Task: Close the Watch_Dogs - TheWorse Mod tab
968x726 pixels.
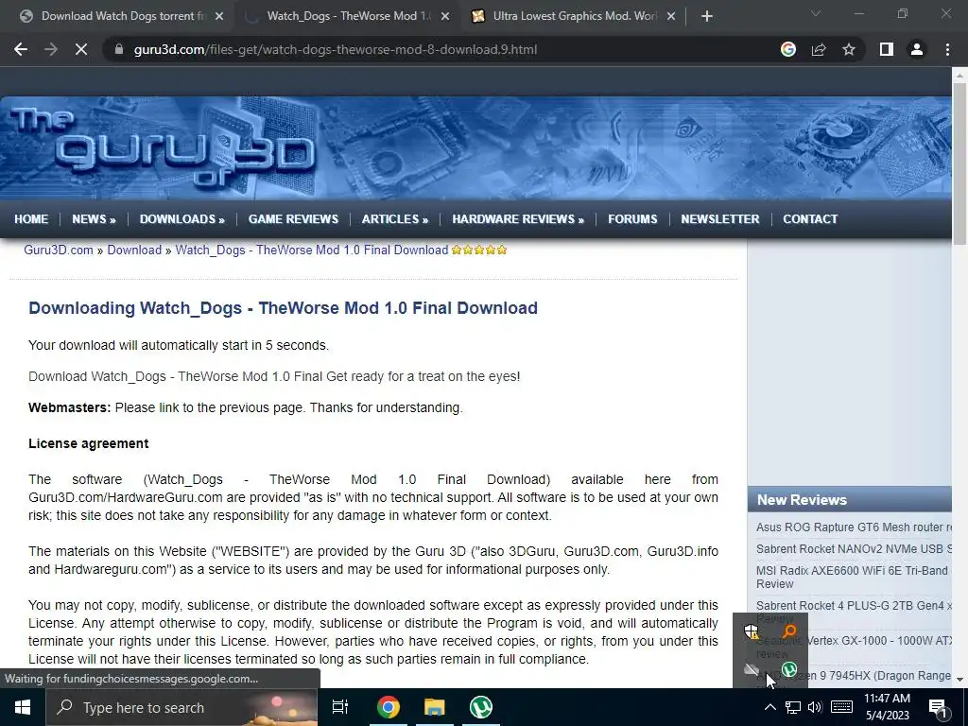Action: 445,16
